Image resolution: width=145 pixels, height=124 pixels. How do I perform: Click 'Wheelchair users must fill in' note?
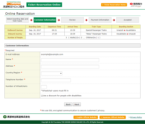pyautogui.click(x=55, y=91)
